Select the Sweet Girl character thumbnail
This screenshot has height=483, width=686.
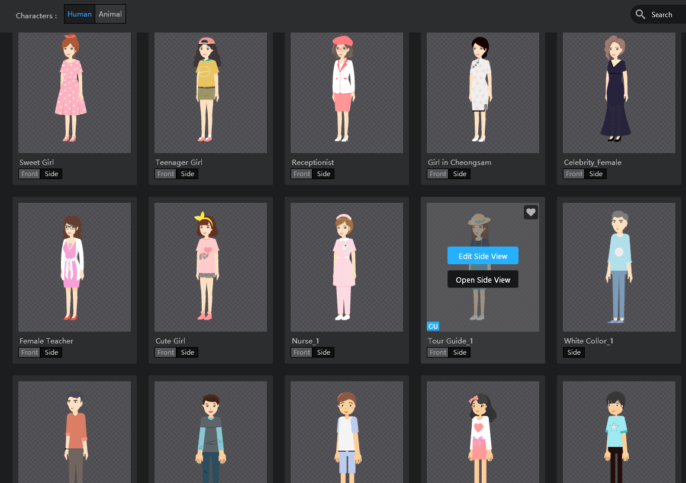(74, 92)
